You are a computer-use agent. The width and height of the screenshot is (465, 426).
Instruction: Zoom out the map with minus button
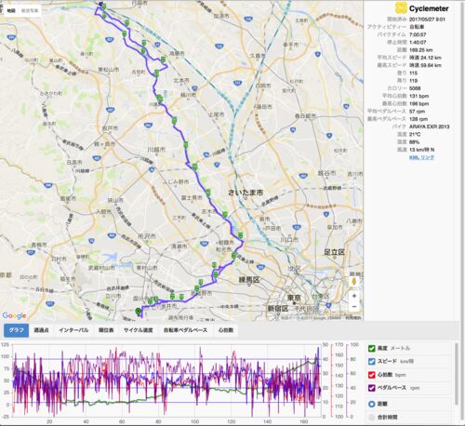point(354,307)
